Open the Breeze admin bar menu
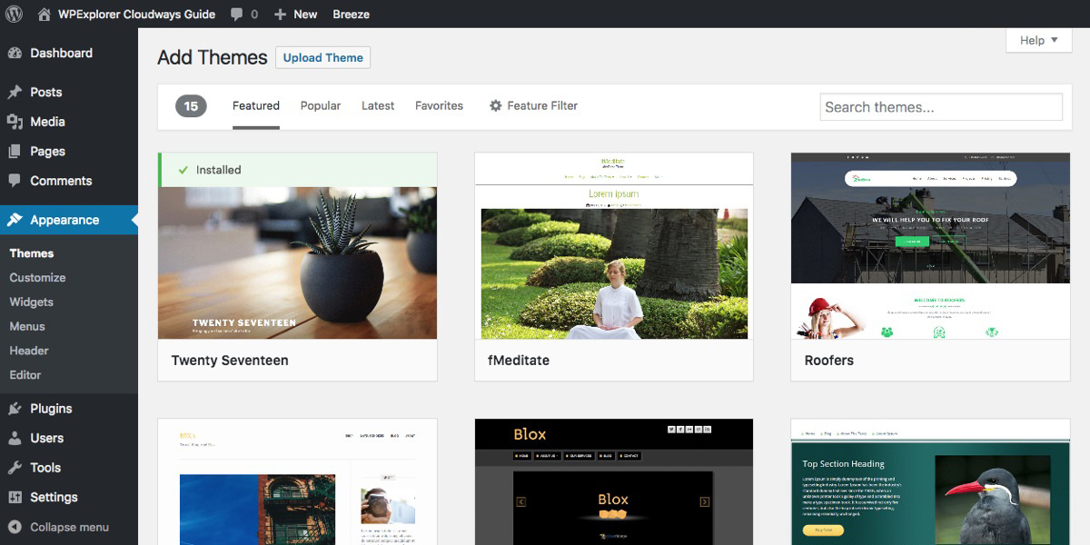Screen dimensions: 1090x545 pyautogui.click(x=351, y=15)
